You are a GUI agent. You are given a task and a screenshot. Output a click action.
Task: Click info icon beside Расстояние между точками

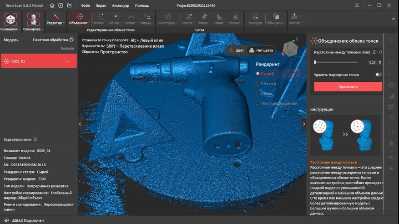point(374,52)
